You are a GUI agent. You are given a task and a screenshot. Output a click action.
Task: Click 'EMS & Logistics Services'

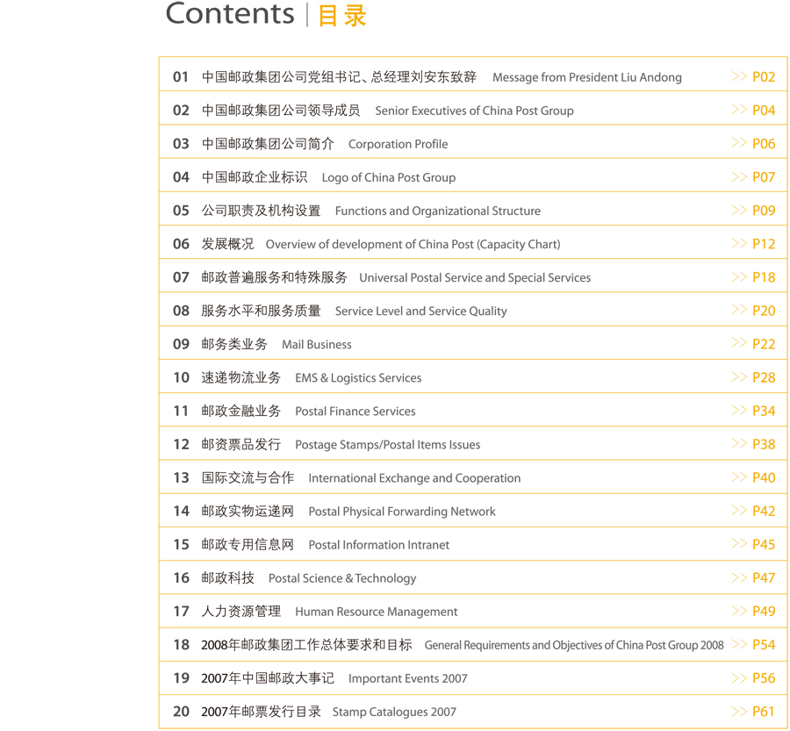click(x=358, y=378)
